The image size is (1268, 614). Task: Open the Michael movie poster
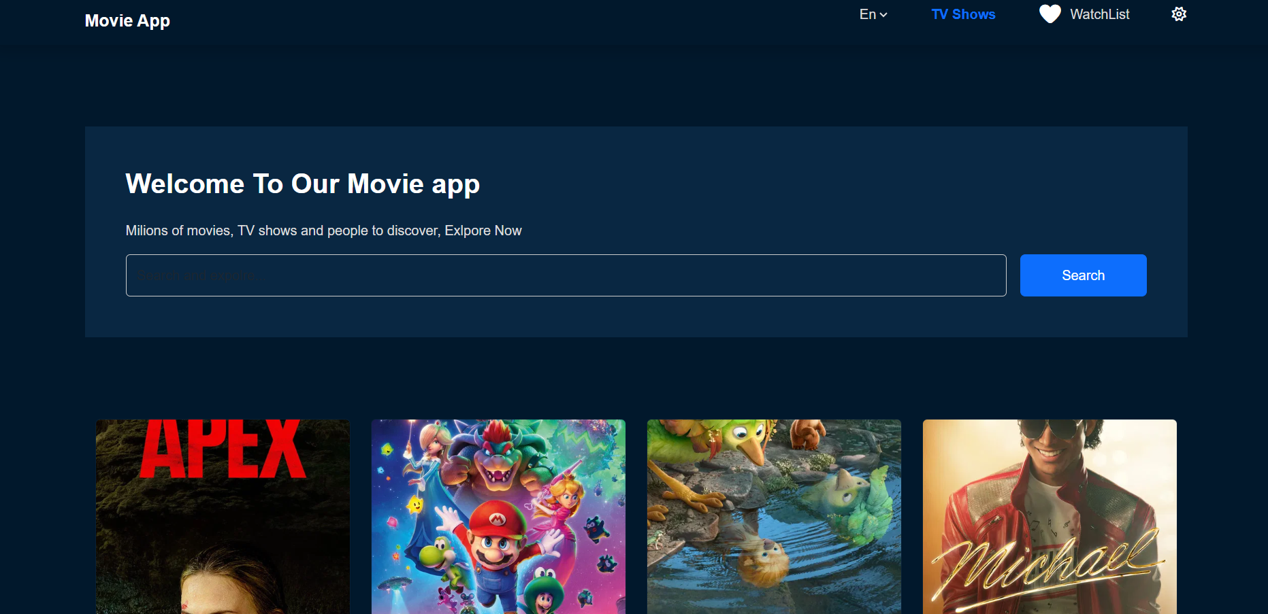pyautogui.click(x=1050, y=517)
